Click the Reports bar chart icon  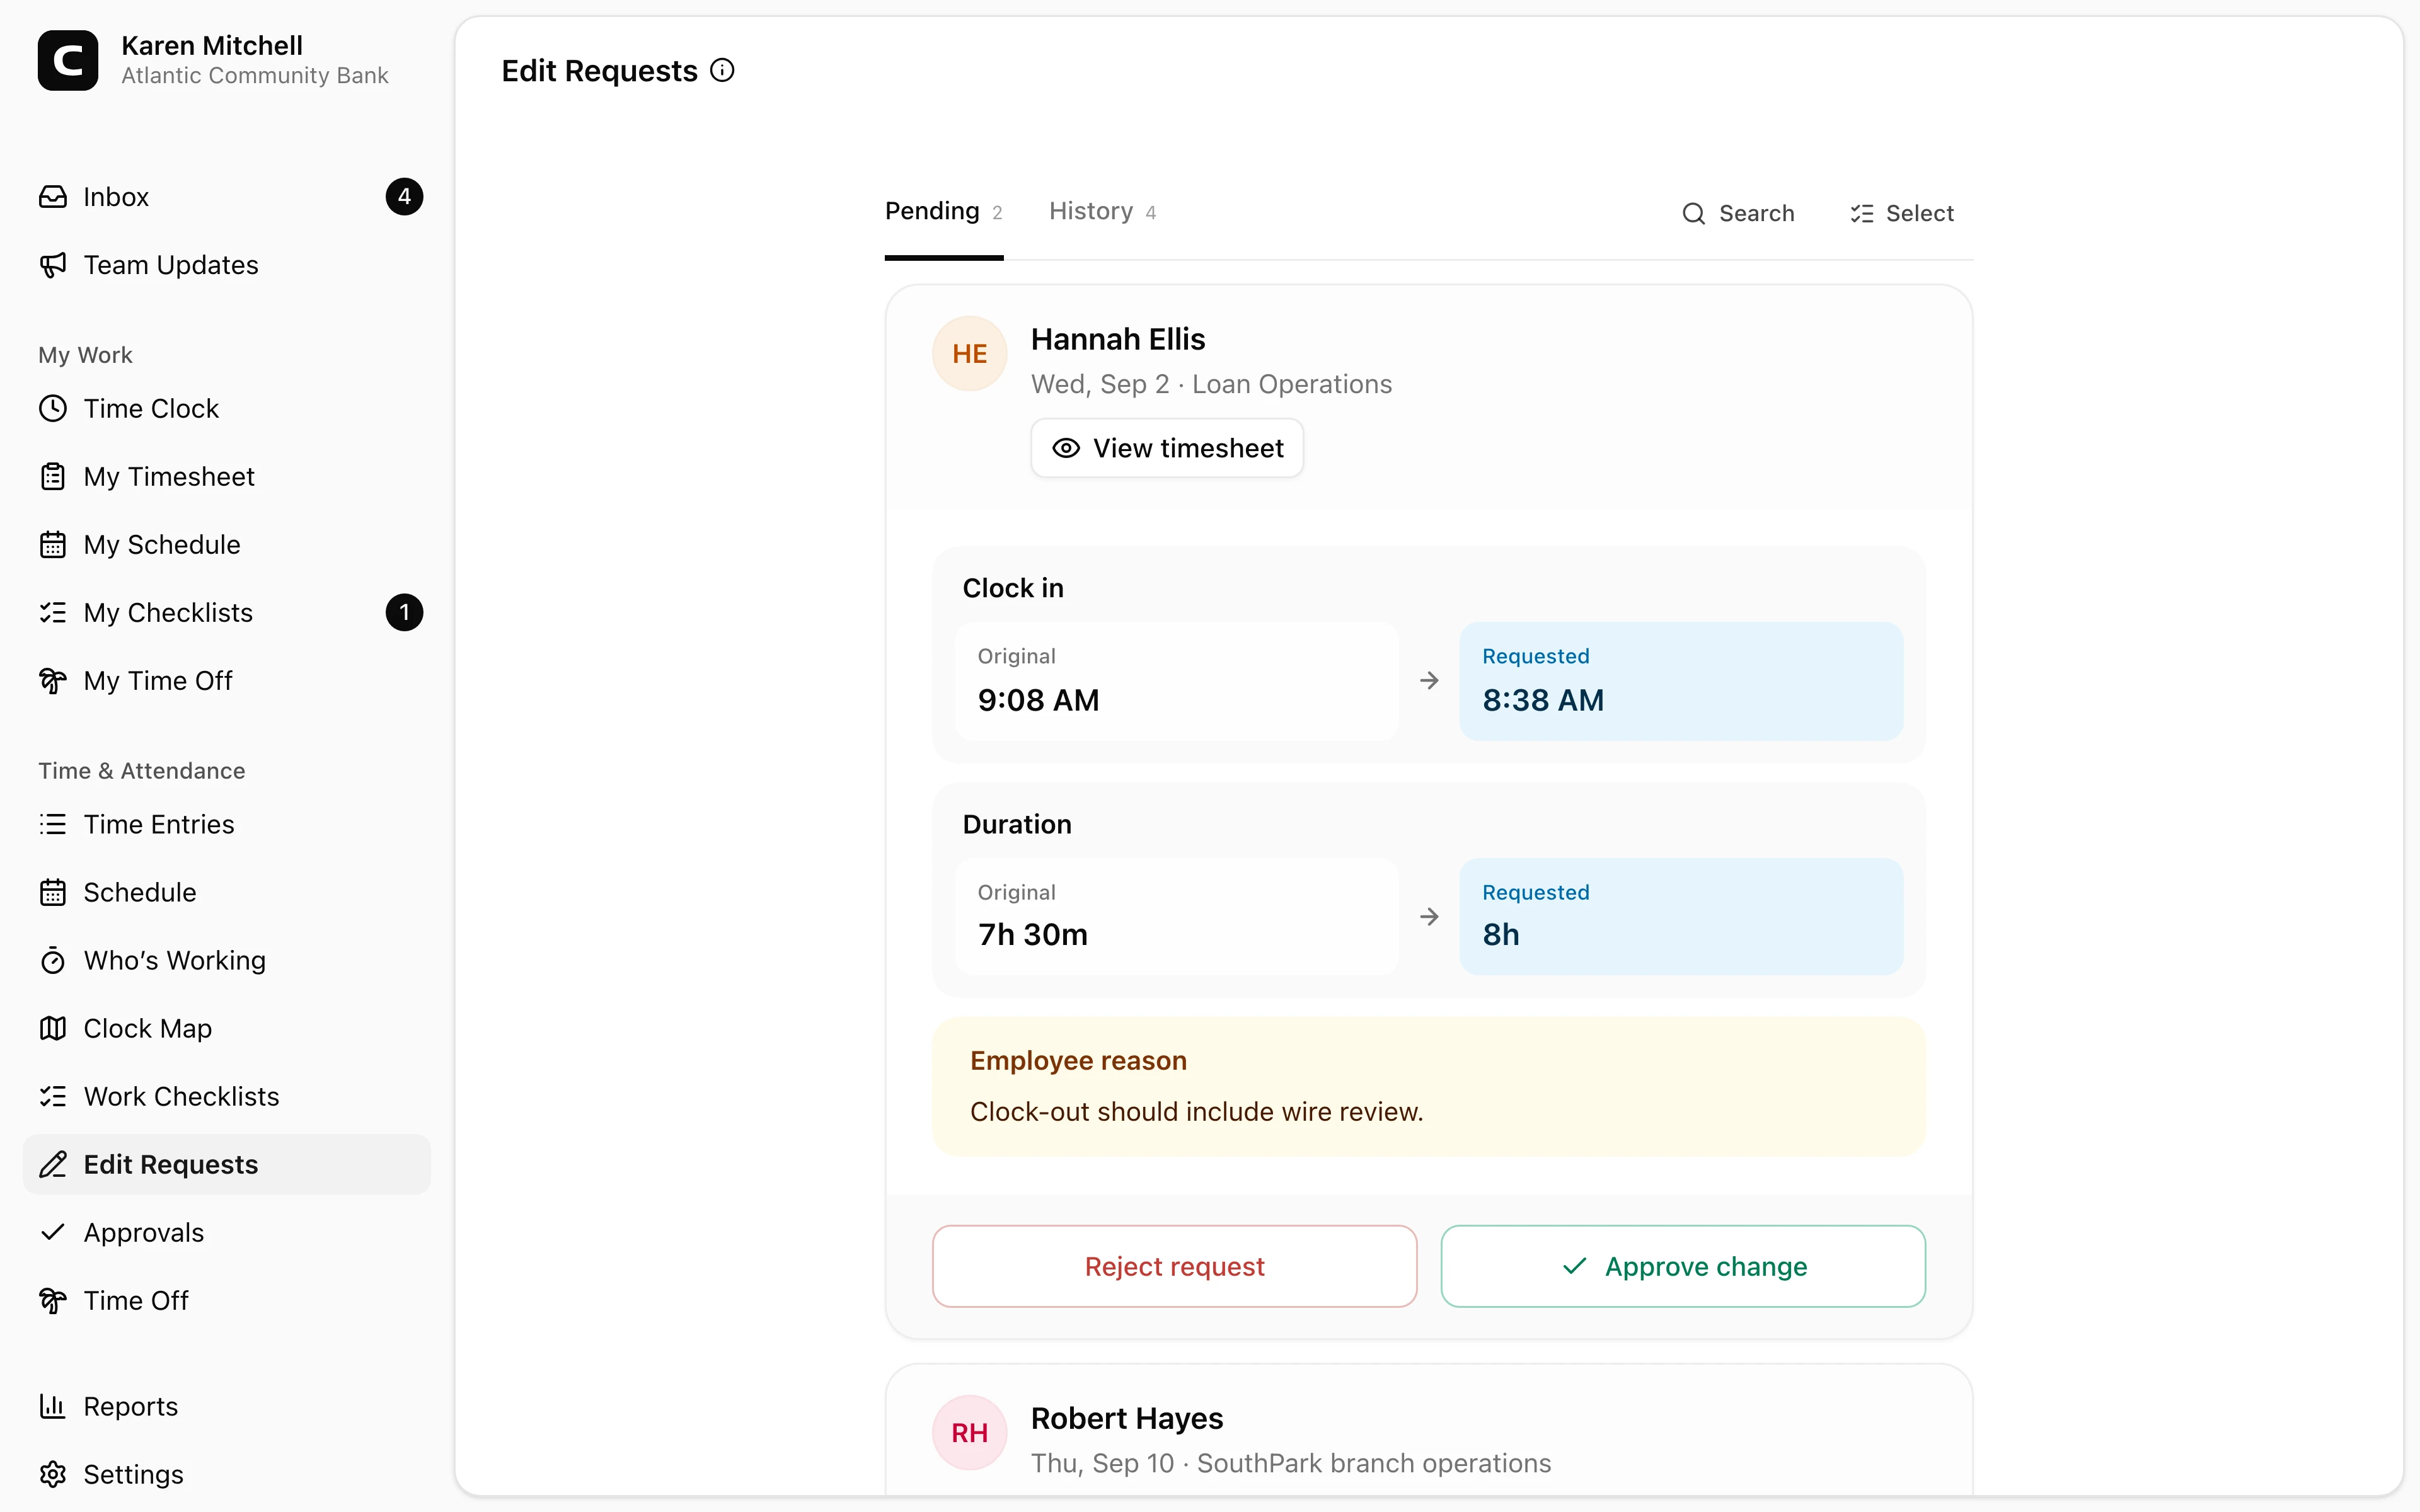(53, 1407)
